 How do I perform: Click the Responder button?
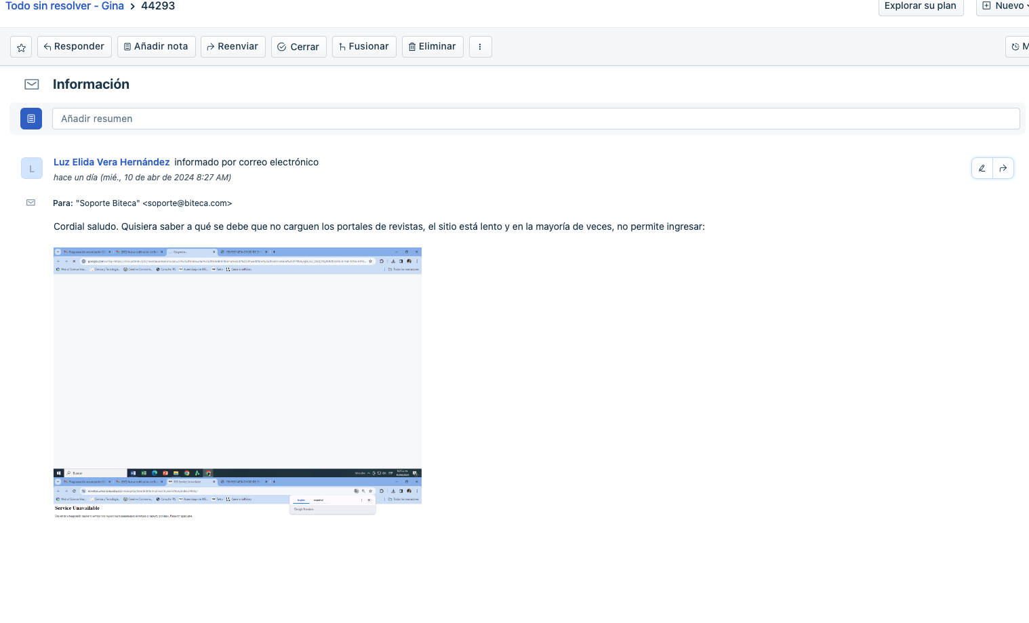74,47
